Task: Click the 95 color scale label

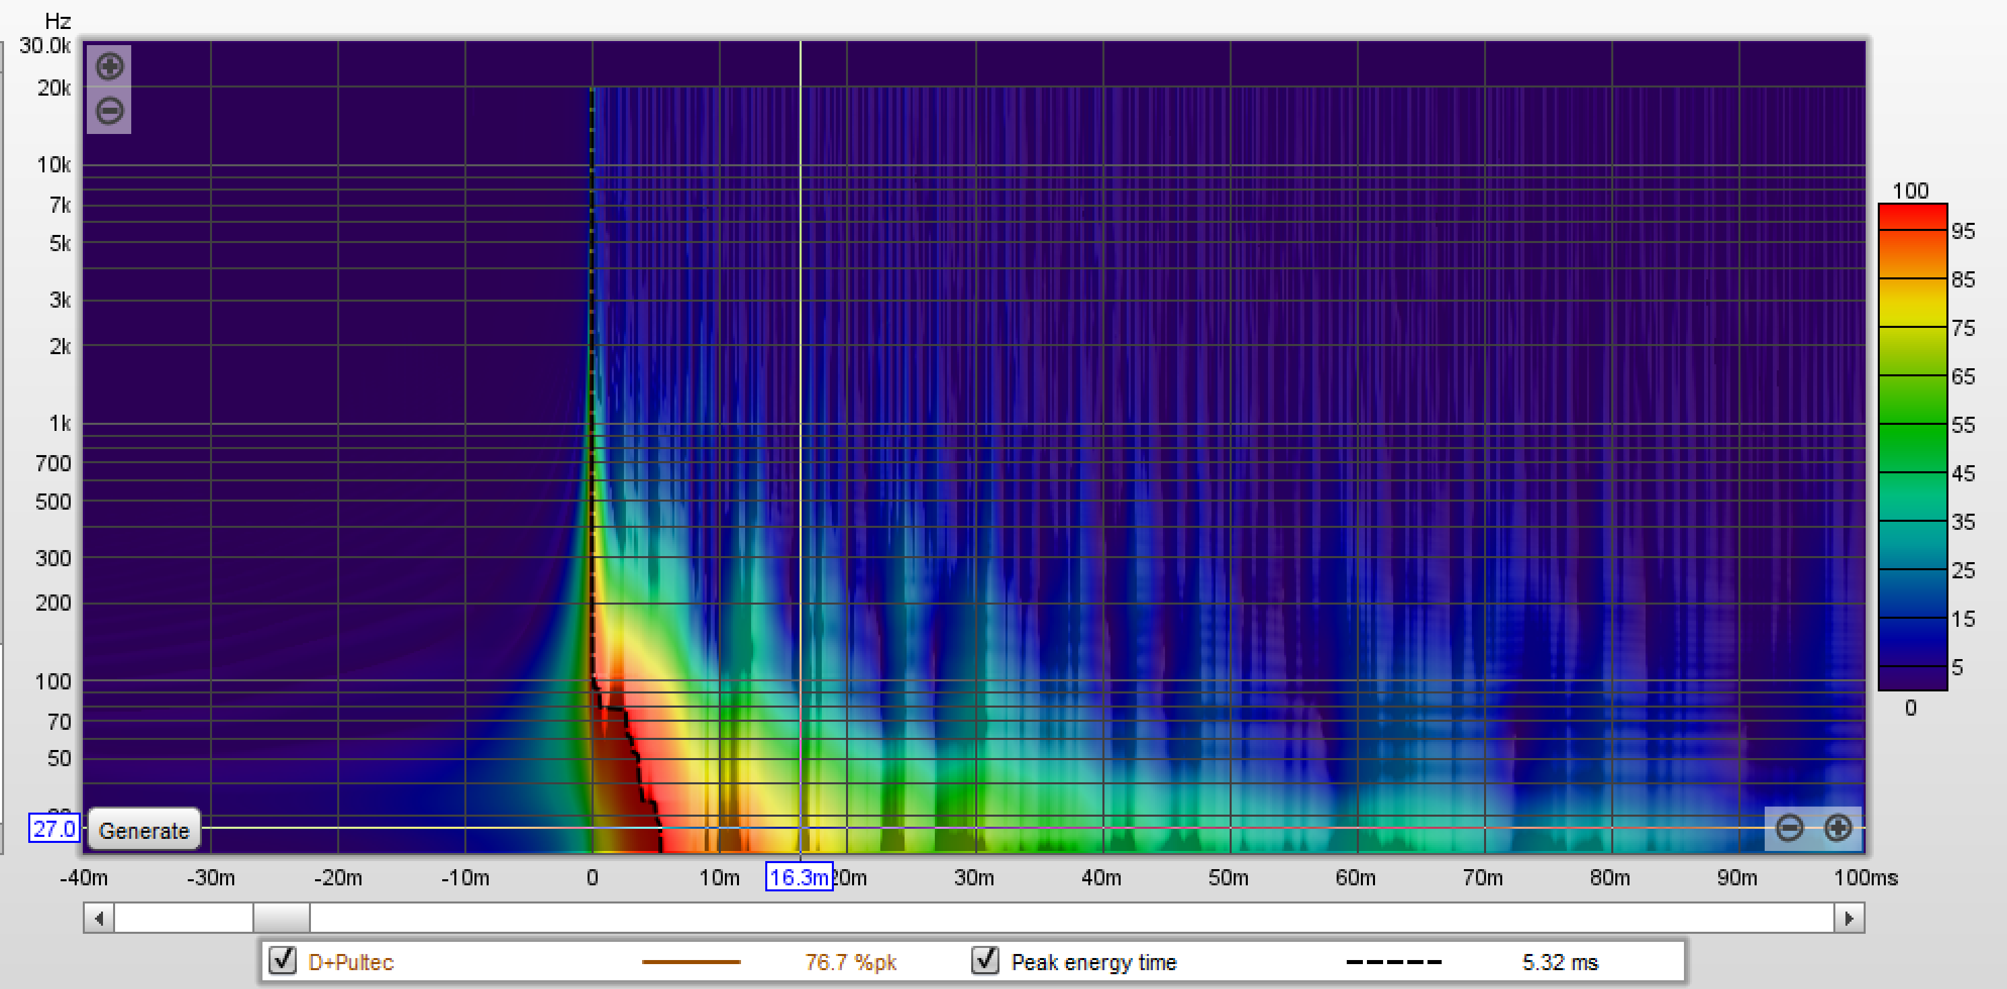Action: point(1963,231)
